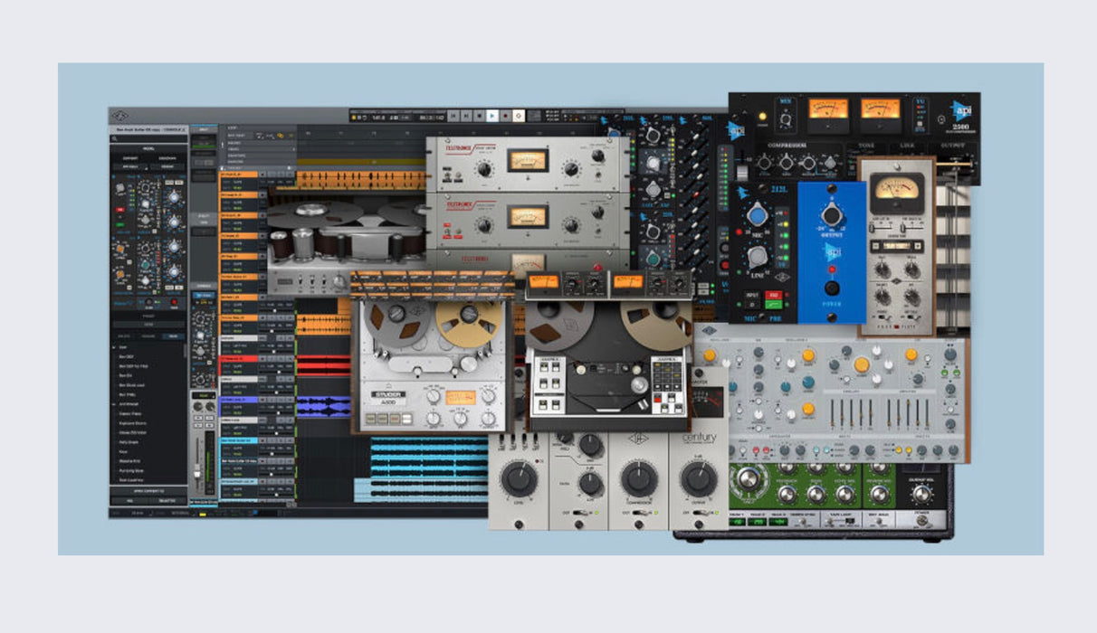Screen dimensions: 1097x633
Task: Click the API logo on the 2500 compressor
Action: [x=961, y=111]
